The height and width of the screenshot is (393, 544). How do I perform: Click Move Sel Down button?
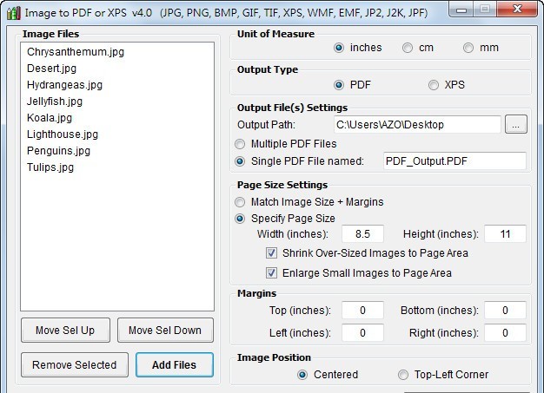[x=165, y=330]
